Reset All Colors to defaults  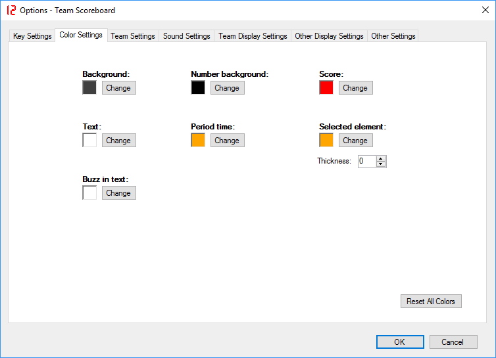pyautogui.click(x=431, y=302)
